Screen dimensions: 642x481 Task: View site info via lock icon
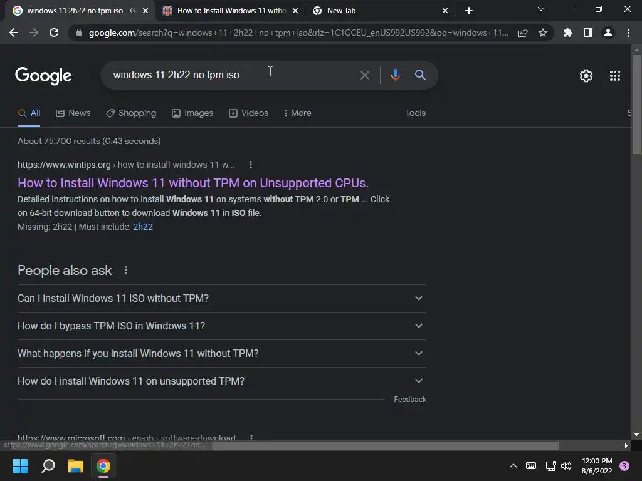pyautogui.click(x=79, y=33)
